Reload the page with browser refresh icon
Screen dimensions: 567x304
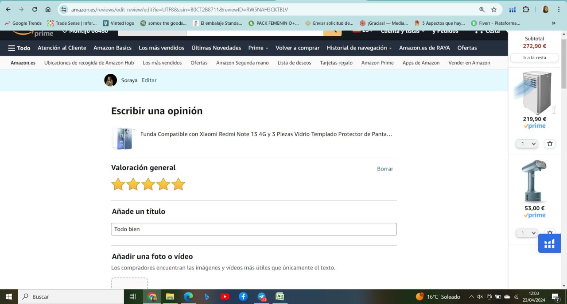coord(35,9)
